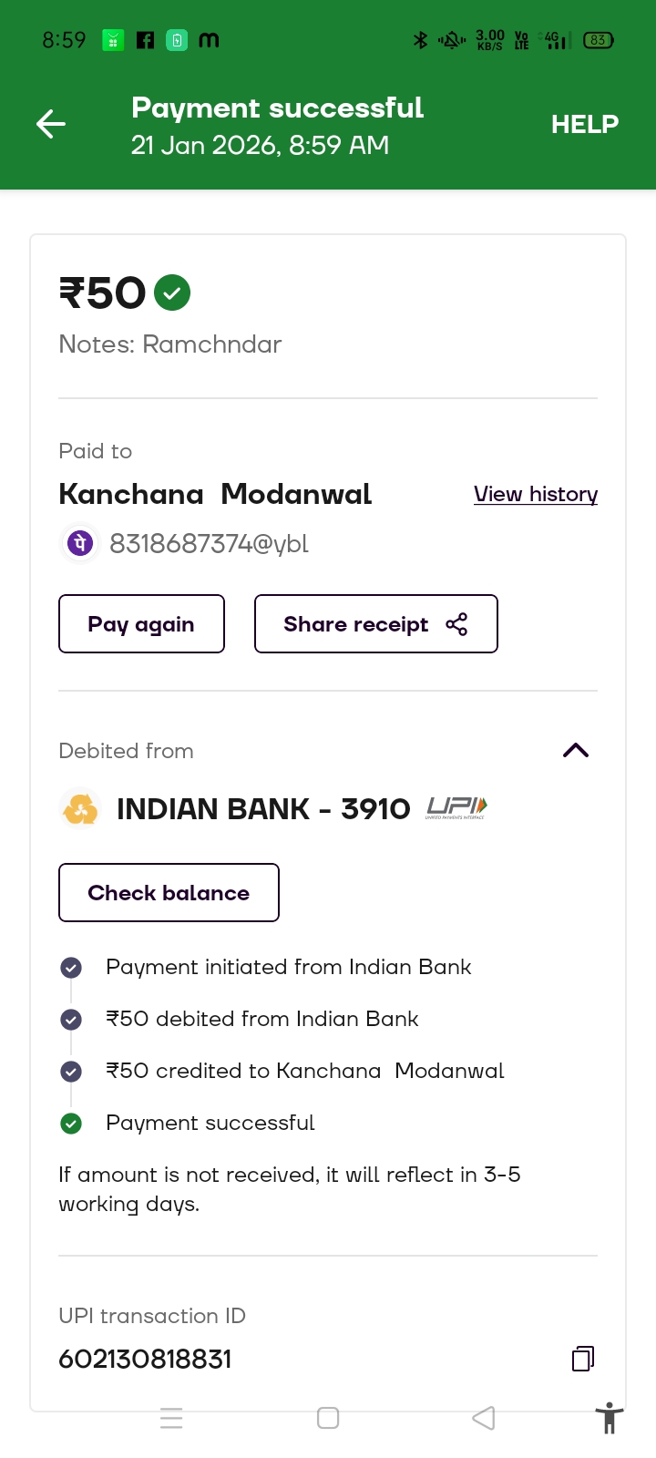Open recent apps via navigation menu icon

click(x=171, y=1419)
